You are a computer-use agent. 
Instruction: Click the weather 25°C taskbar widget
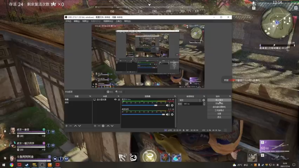[x=241, y=165]
